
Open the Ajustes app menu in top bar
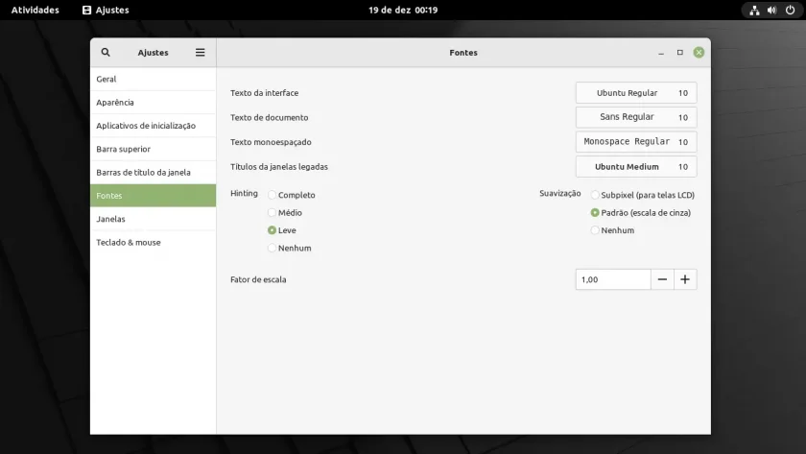(106, 10)
